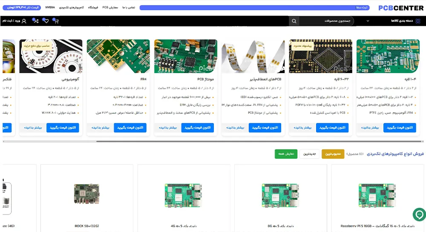Learn more about flexible PCBs
Screen dimensions: 426x232
pyautogui.click(x=235, y=127)
